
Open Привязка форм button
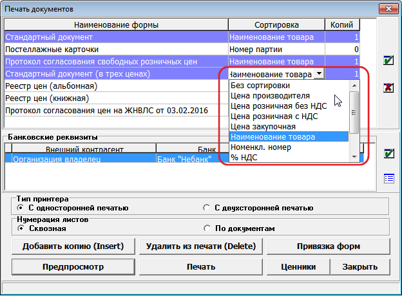coord(324,246)
